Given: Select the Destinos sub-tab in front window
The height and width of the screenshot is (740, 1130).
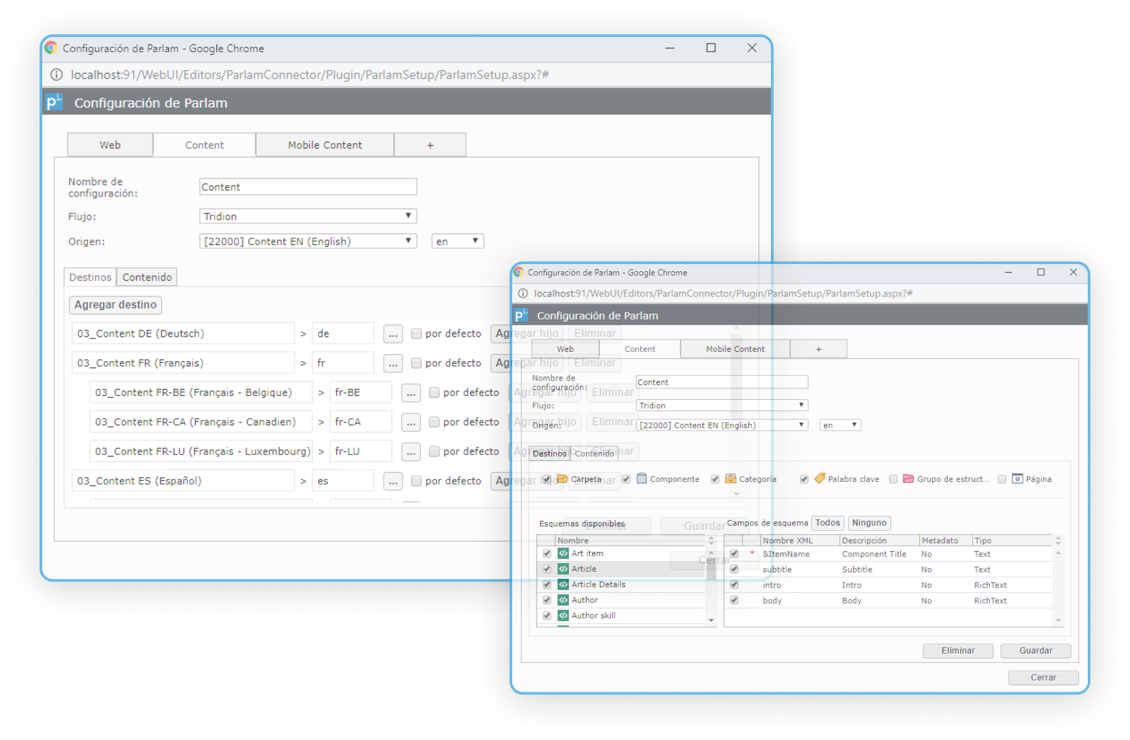Looking at the screenshot, I should [549, 454].
